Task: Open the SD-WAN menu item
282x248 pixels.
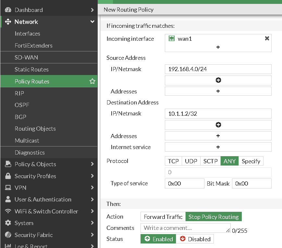Action: 26,58
